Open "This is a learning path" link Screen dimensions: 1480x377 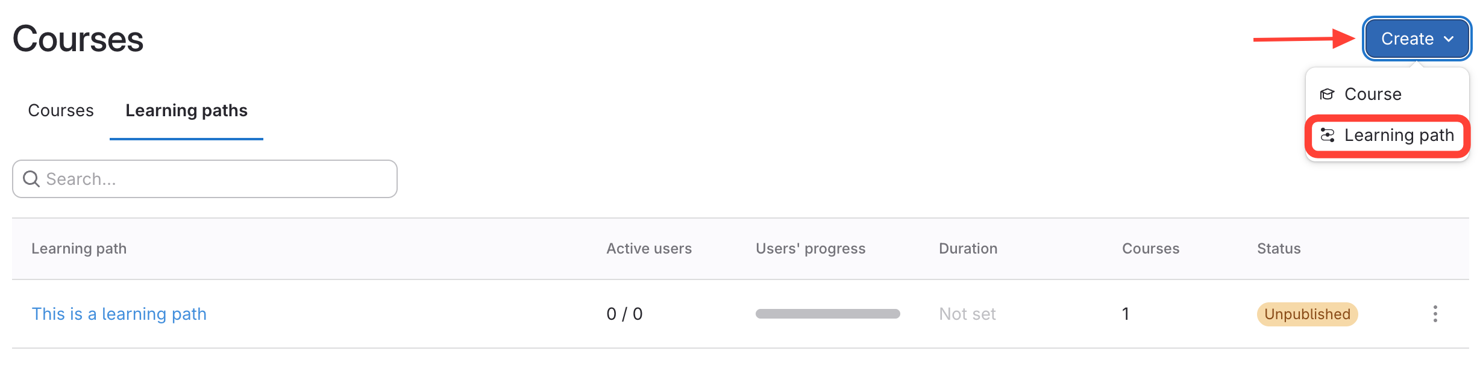[119, 314]
